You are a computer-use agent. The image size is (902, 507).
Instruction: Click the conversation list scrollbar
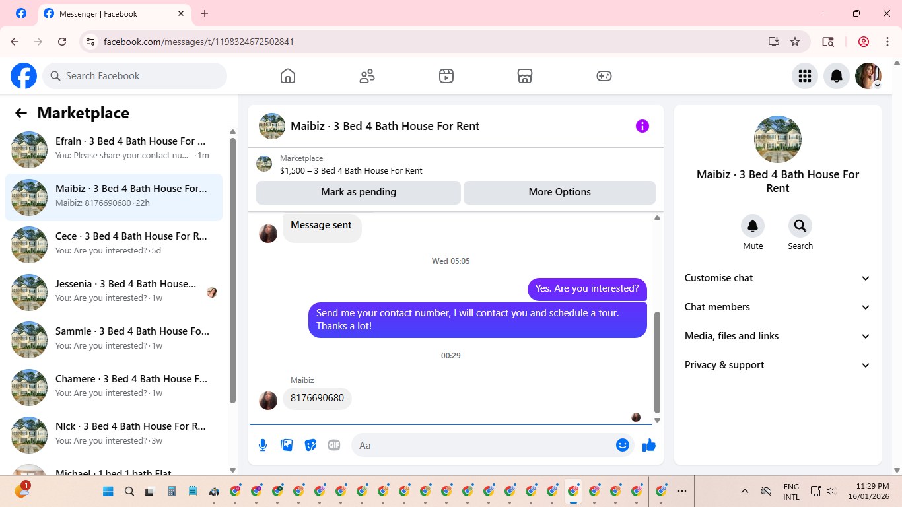coord(232,270)
